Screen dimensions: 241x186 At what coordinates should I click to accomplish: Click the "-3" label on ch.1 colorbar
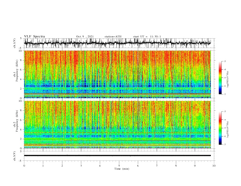(x=225, y=61)
